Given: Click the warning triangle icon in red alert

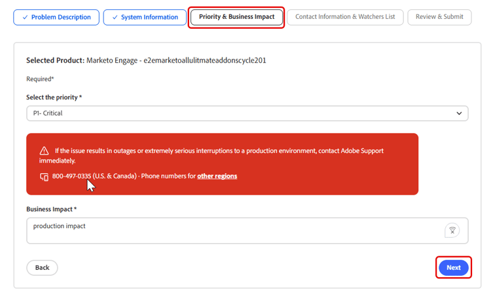Looking at the screenshot, I should (x=44, y=151).
